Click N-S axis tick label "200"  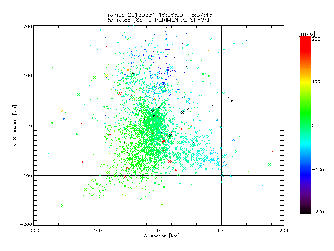pos(28,26)
